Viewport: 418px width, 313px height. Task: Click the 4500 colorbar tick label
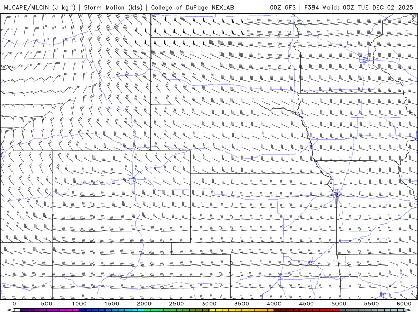point(307,304)
